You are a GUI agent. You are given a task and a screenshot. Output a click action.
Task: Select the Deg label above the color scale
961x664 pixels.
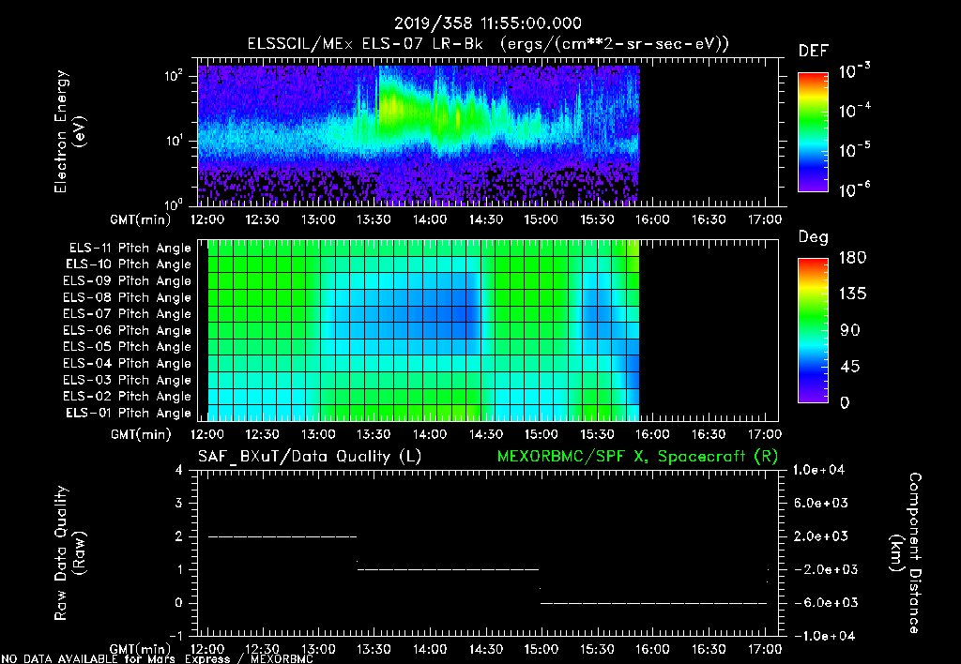click(x=814, y=237)
